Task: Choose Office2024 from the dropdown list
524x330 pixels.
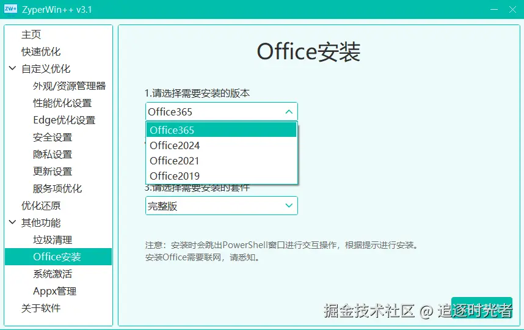Action: [x=221, y=145]
